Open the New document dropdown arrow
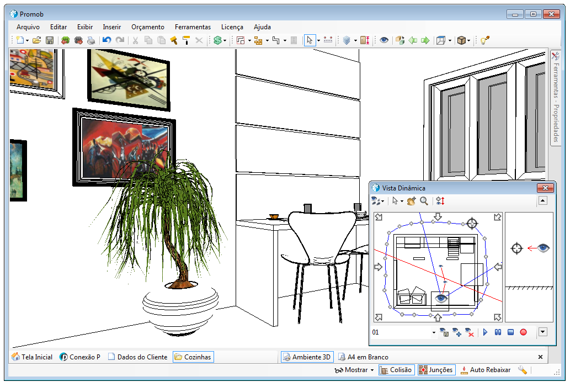This screenshot has height=387, width=570. pyautogui.click(x=27, y=41)
